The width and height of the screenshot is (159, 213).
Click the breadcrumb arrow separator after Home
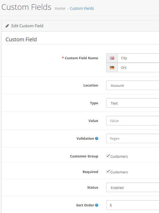tap(68, 9)
